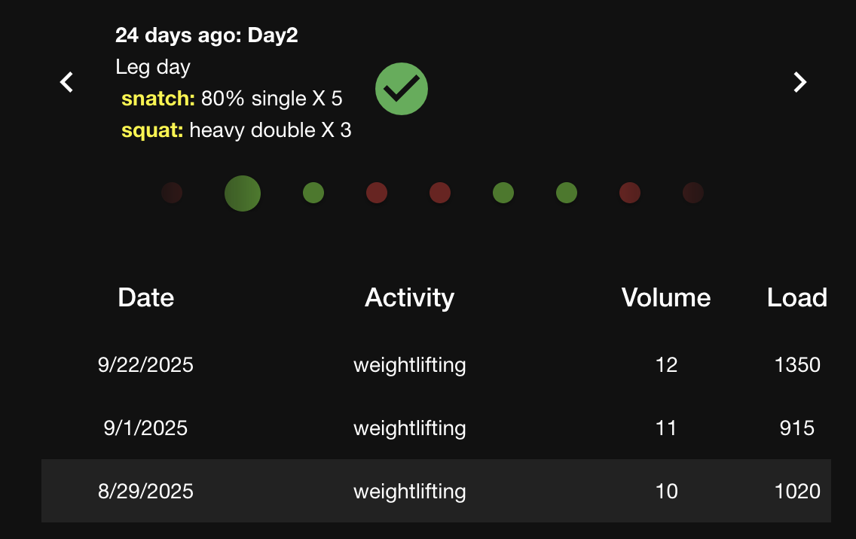This screenshot has width=856, height=539.
Task: Open the 9/1/2025 weightlifting entry
Action: point(409,428)
